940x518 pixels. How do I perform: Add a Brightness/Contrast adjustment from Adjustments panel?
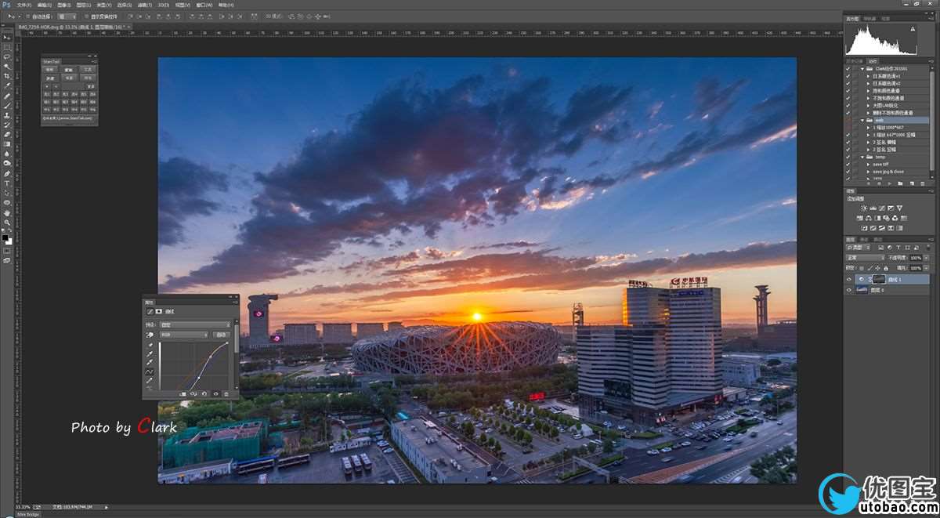[863, 208]
